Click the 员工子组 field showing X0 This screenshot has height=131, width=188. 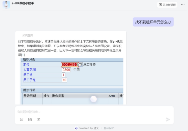(64, 80)
